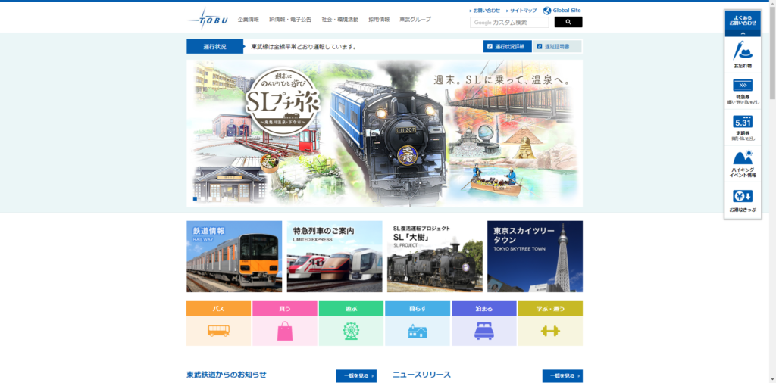Collapse the よくあるお問い合わせ side panel

[743, 33]
